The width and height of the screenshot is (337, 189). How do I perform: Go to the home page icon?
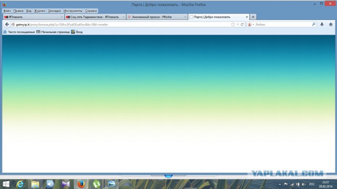click(x=331, y=25)
